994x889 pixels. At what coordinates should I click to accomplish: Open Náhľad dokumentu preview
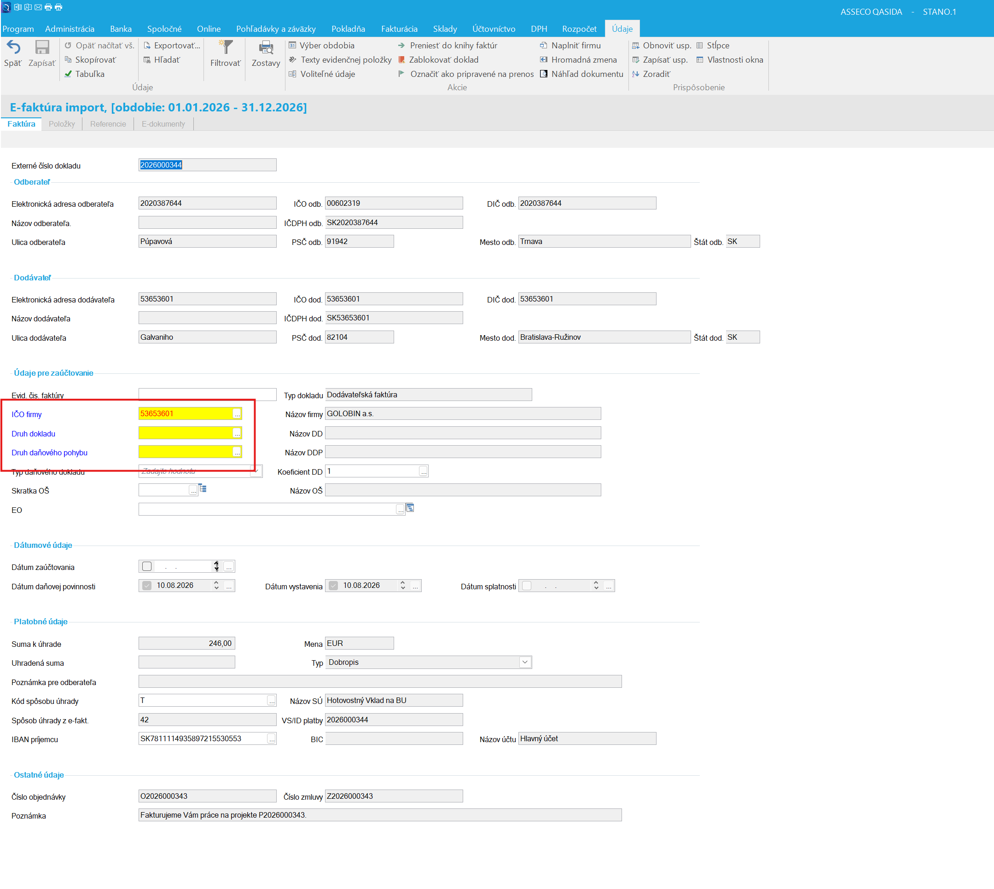(x=581, y=74)
